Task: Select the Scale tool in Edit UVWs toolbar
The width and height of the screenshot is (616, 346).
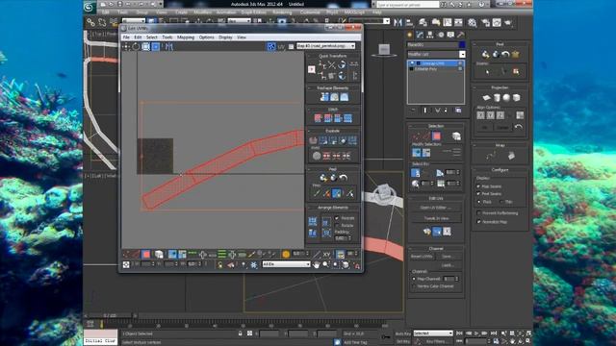Action: 145,47
